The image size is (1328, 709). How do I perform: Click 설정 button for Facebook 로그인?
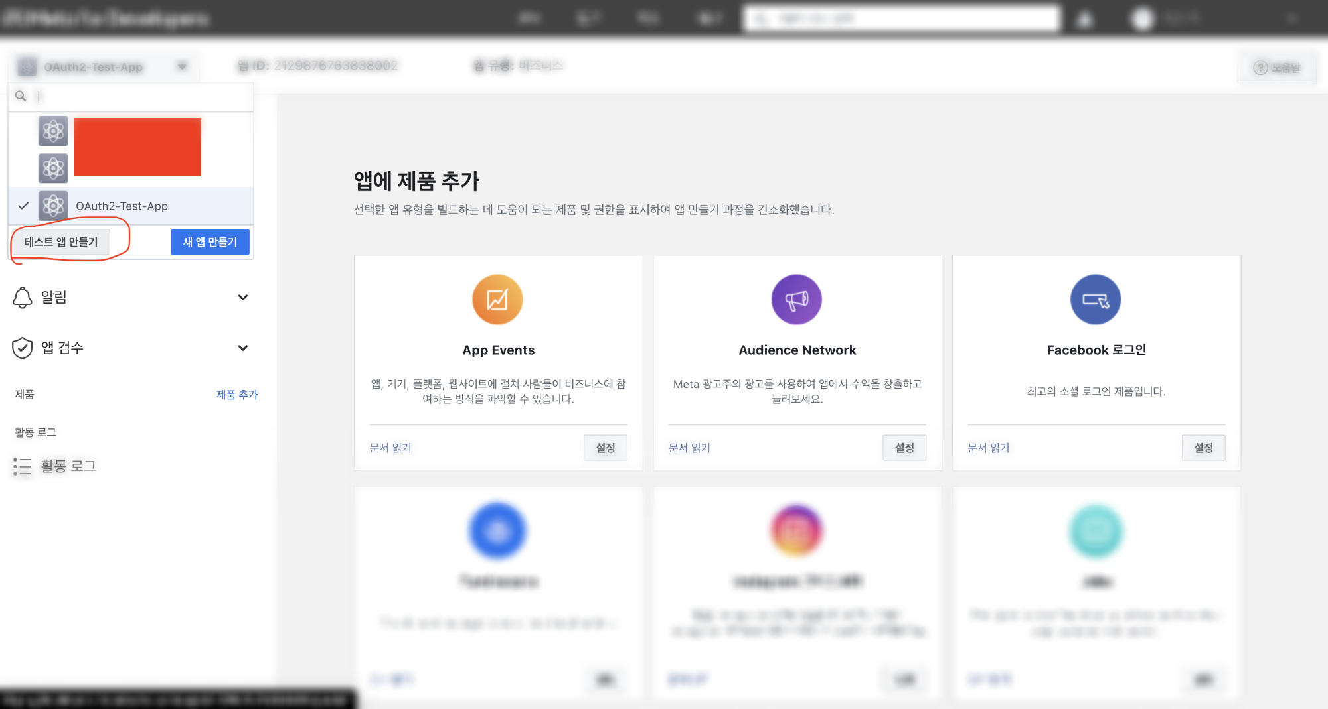click(1203, 448)
